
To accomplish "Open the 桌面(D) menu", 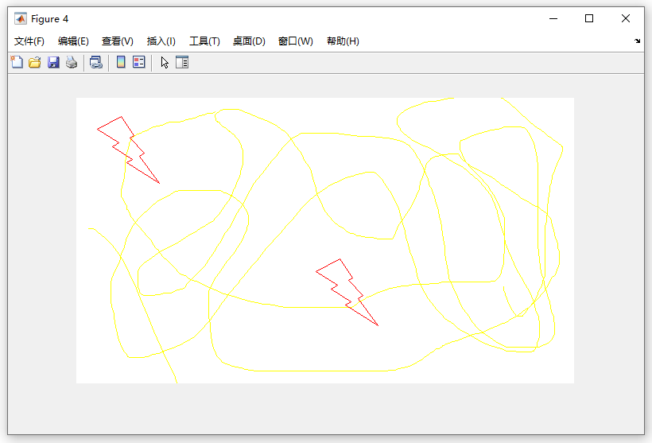I will coord(249,41).
